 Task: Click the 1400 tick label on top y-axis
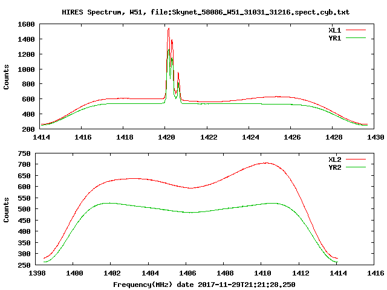click(x=26, y=39)
